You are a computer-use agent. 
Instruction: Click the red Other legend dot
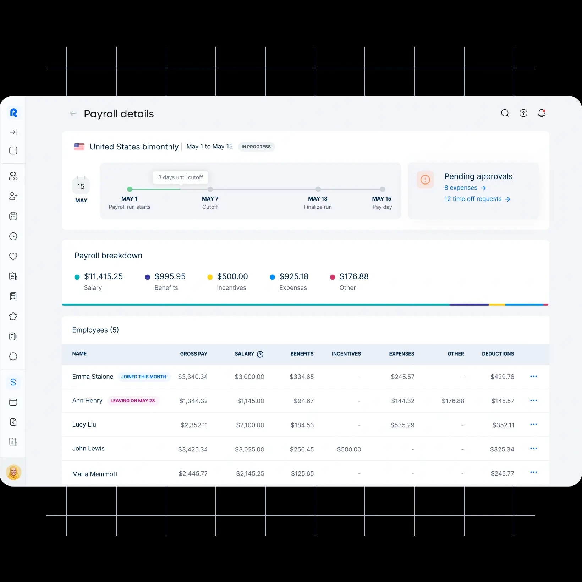pos(333,277)
